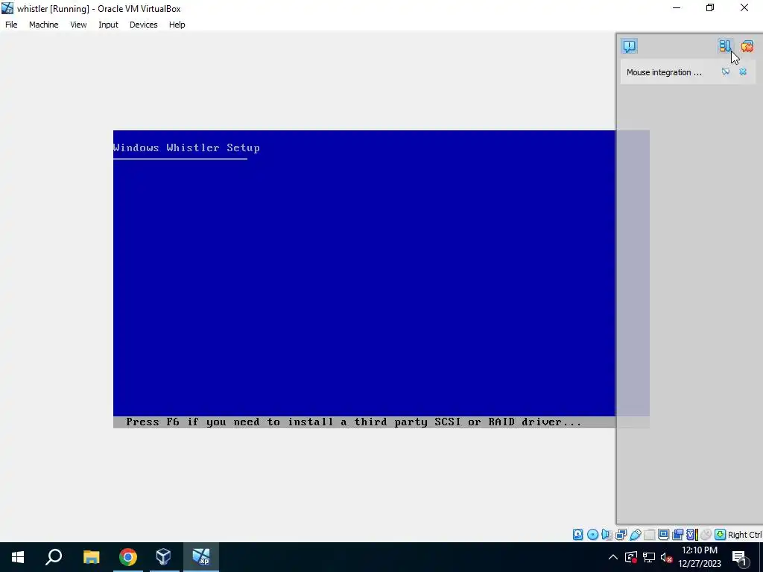Click the hard disk activity indicator
Viewport: 763px width, 572px height.
click(x=577, y=535)
